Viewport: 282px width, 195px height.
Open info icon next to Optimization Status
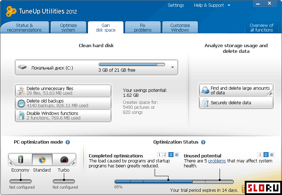click(203, 142)
